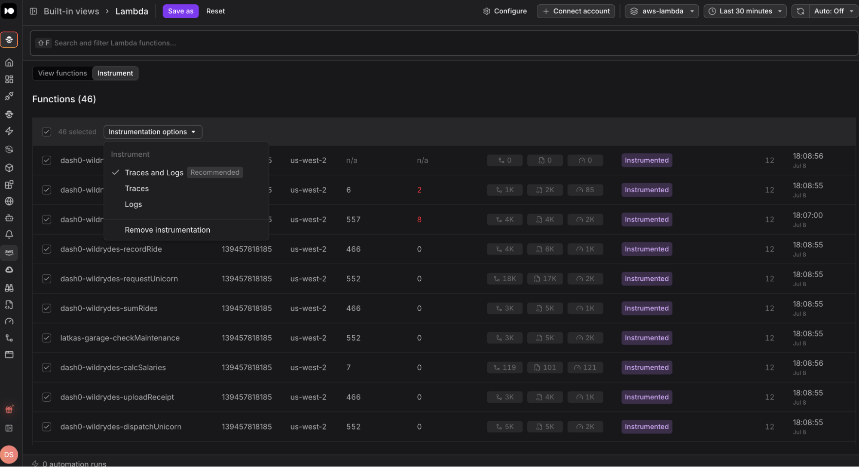Go to Built-in views breadcrumb
The image size is (859, 467).
coord(71,11)
